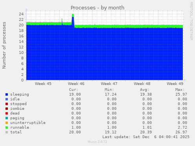Click the 'dead' legend label
The width and height of the screenshot is (195, 146).
pos(15,113)
